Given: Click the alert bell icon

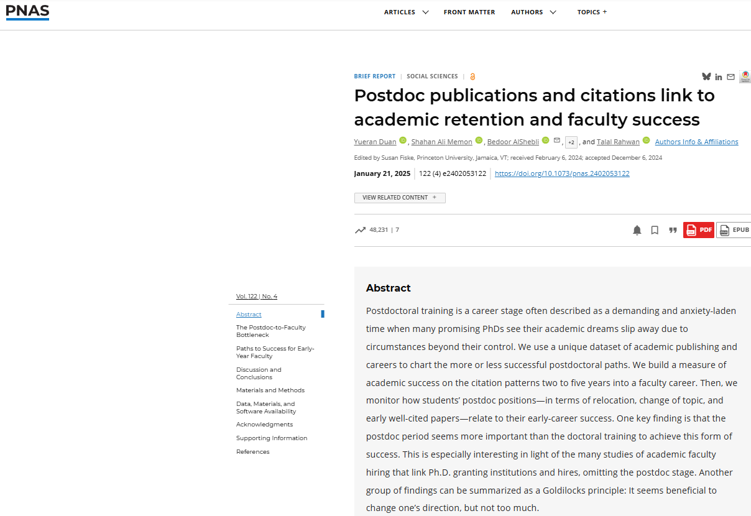Looking at the screenshot, I should pyautogui.click(x=637, y=230).
